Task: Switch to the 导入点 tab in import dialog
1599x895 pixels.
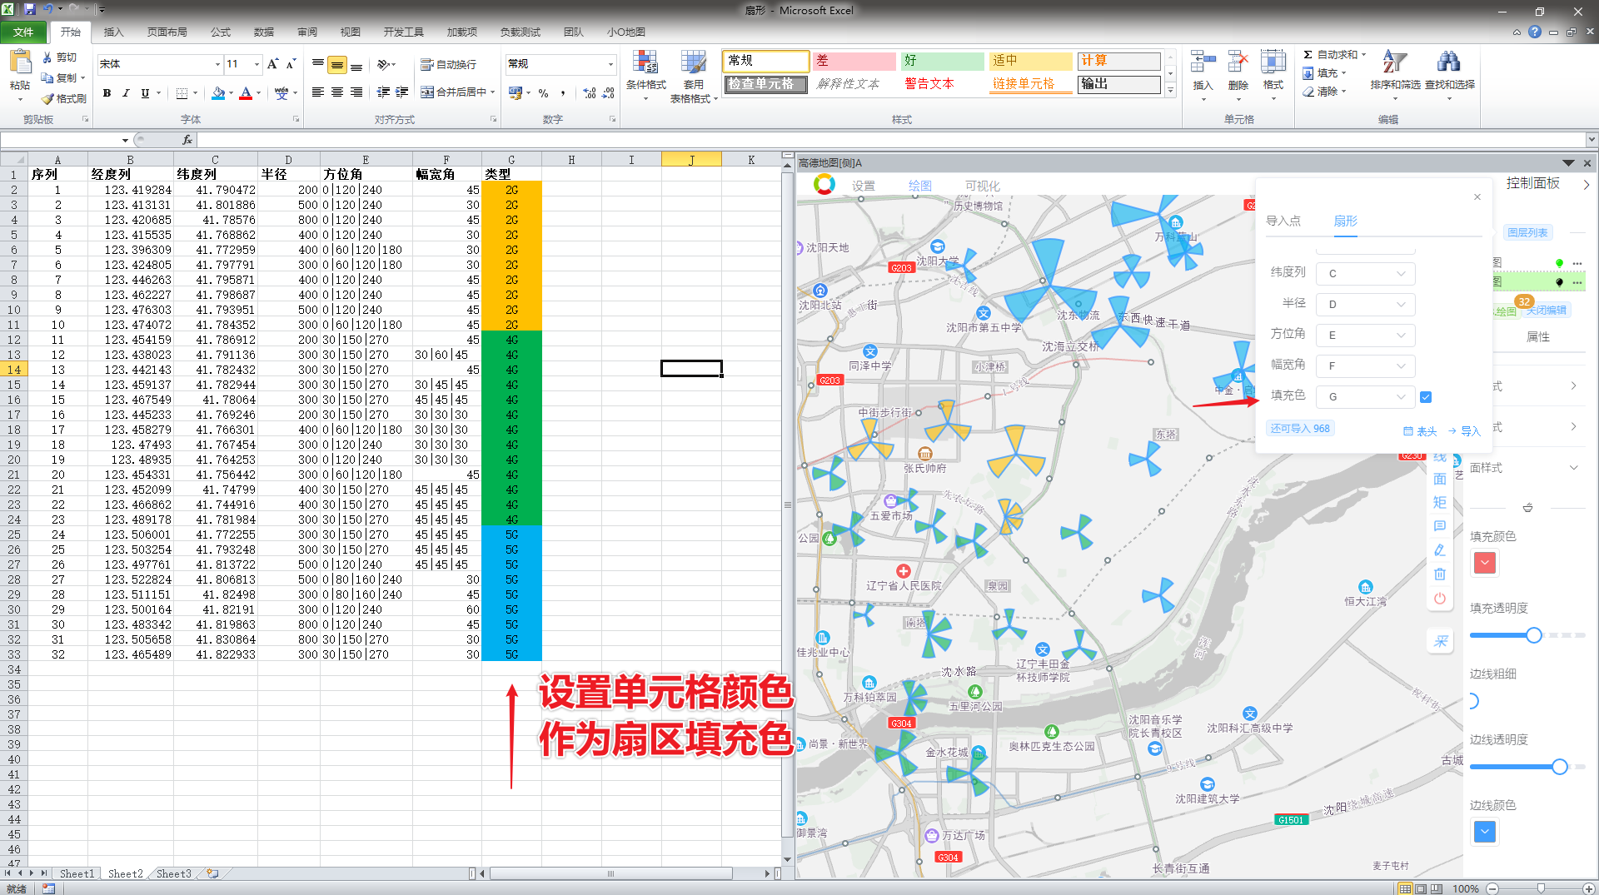Action: pyautogui.click(x=1283, y=221)
